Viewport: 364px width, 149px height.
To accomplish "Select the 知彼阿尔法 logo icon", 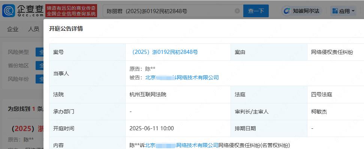I will tap(287, 11).
